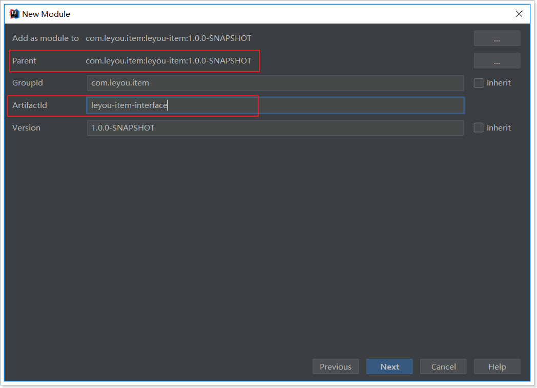Click the Add as module to value text
This screenshot has width=537, height=388.
168,38
